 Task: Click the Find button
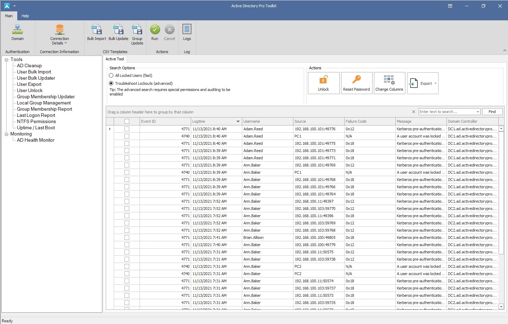[492, 112]
